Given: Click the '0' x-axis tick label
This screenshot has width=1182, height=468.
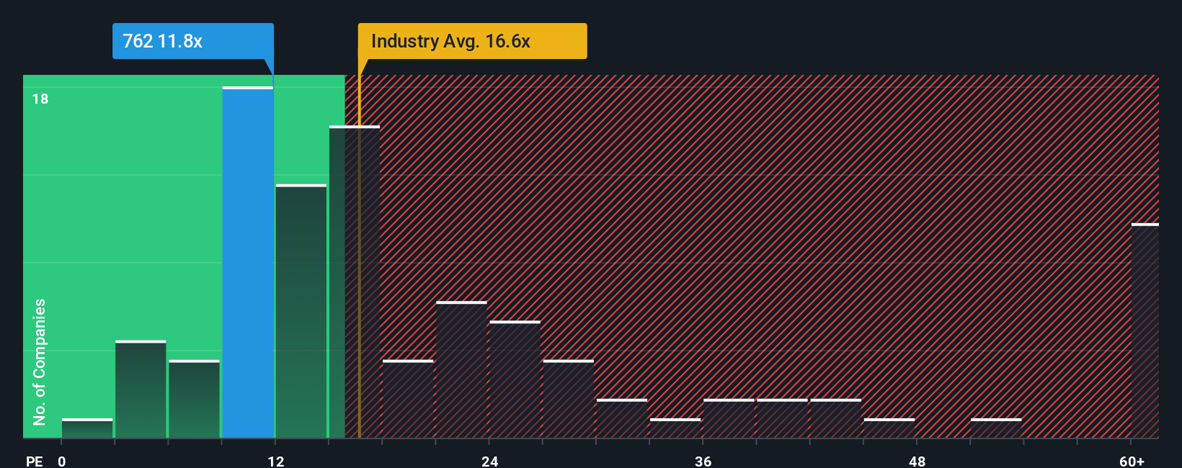Looking at the screenshot, I should click(x=62, y=461).
